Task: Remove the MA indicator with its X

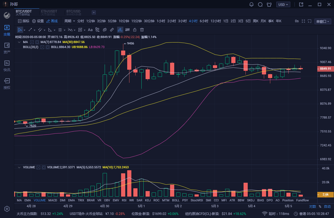Action: coord(37,42)
